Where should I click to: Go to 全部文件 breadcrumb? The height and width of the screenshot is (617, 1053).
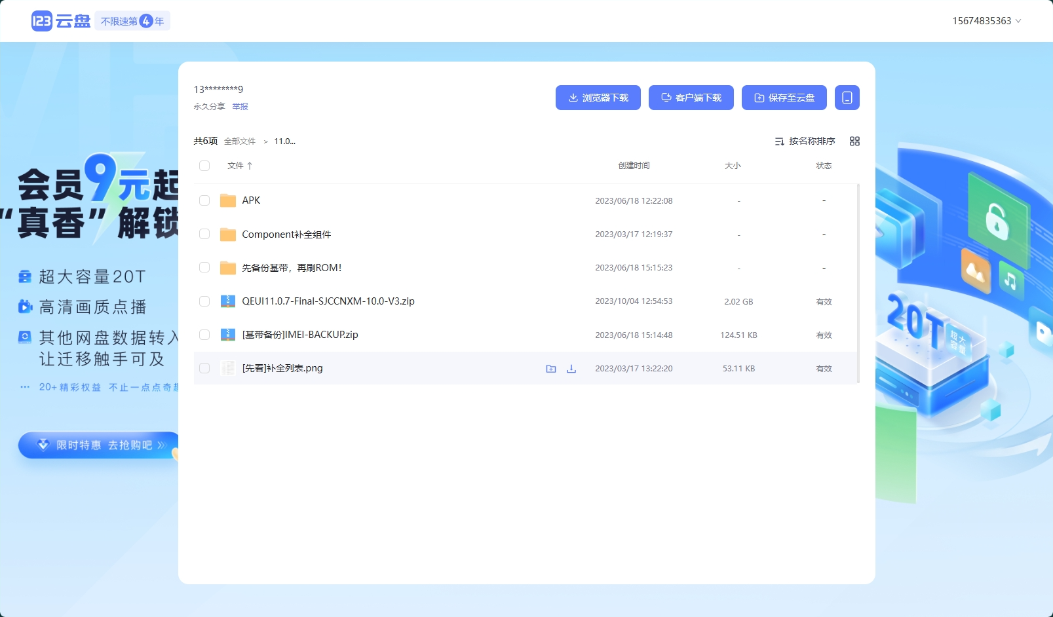[x=240, y=141]
